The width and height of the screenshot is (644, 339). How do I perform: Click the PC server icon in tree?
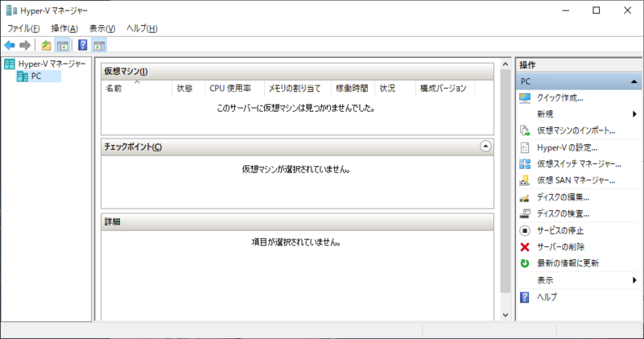(23, 76)
